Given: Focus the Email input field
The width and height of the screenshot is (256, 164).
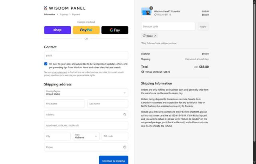Looking at the screenshot, I should 86,55.
